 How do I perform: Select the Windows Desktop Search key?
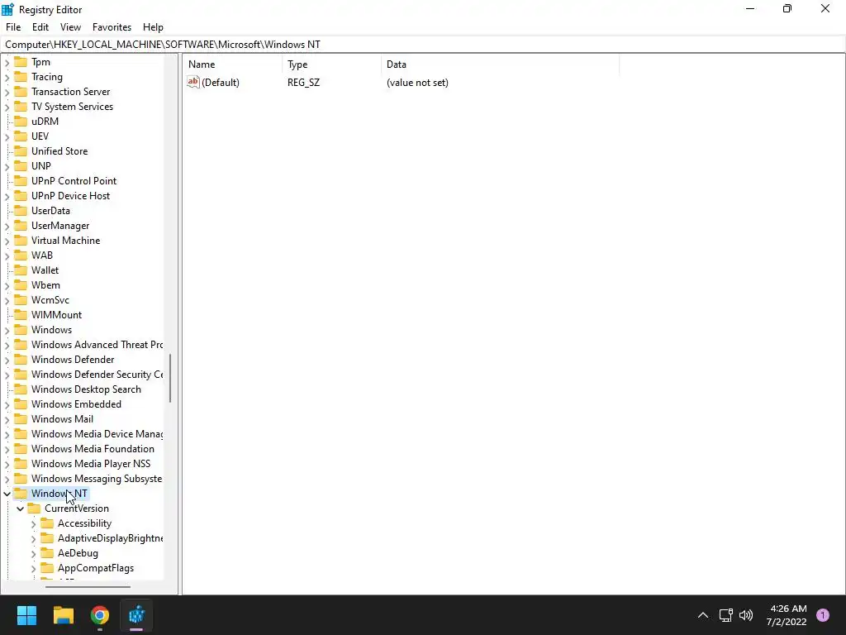[x=86, y=389]
